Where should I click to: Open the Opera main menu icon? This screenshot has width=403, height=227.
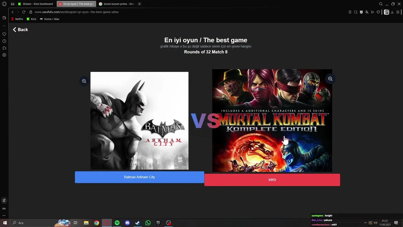4,4
